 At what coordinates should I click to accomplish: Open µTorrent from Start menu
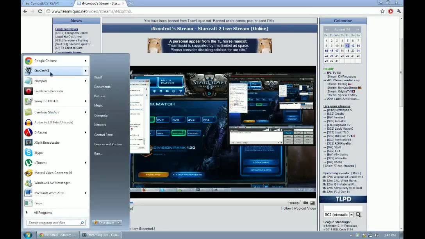tap(55, 162)
